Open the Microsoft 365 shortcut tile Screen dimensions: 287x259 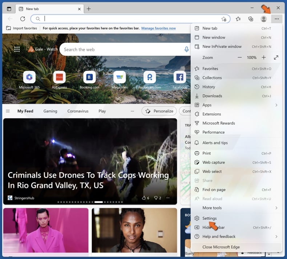click(x=29, y=77)
